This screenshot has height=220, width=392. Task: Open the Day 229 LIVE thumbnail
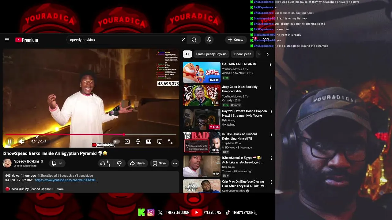(202, 119)
